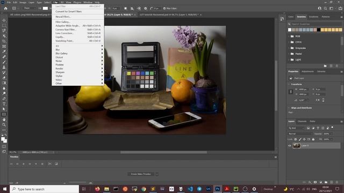Create new group icon in Layers panel
This screenshot has height=193, width=344.
click(326, 182)
